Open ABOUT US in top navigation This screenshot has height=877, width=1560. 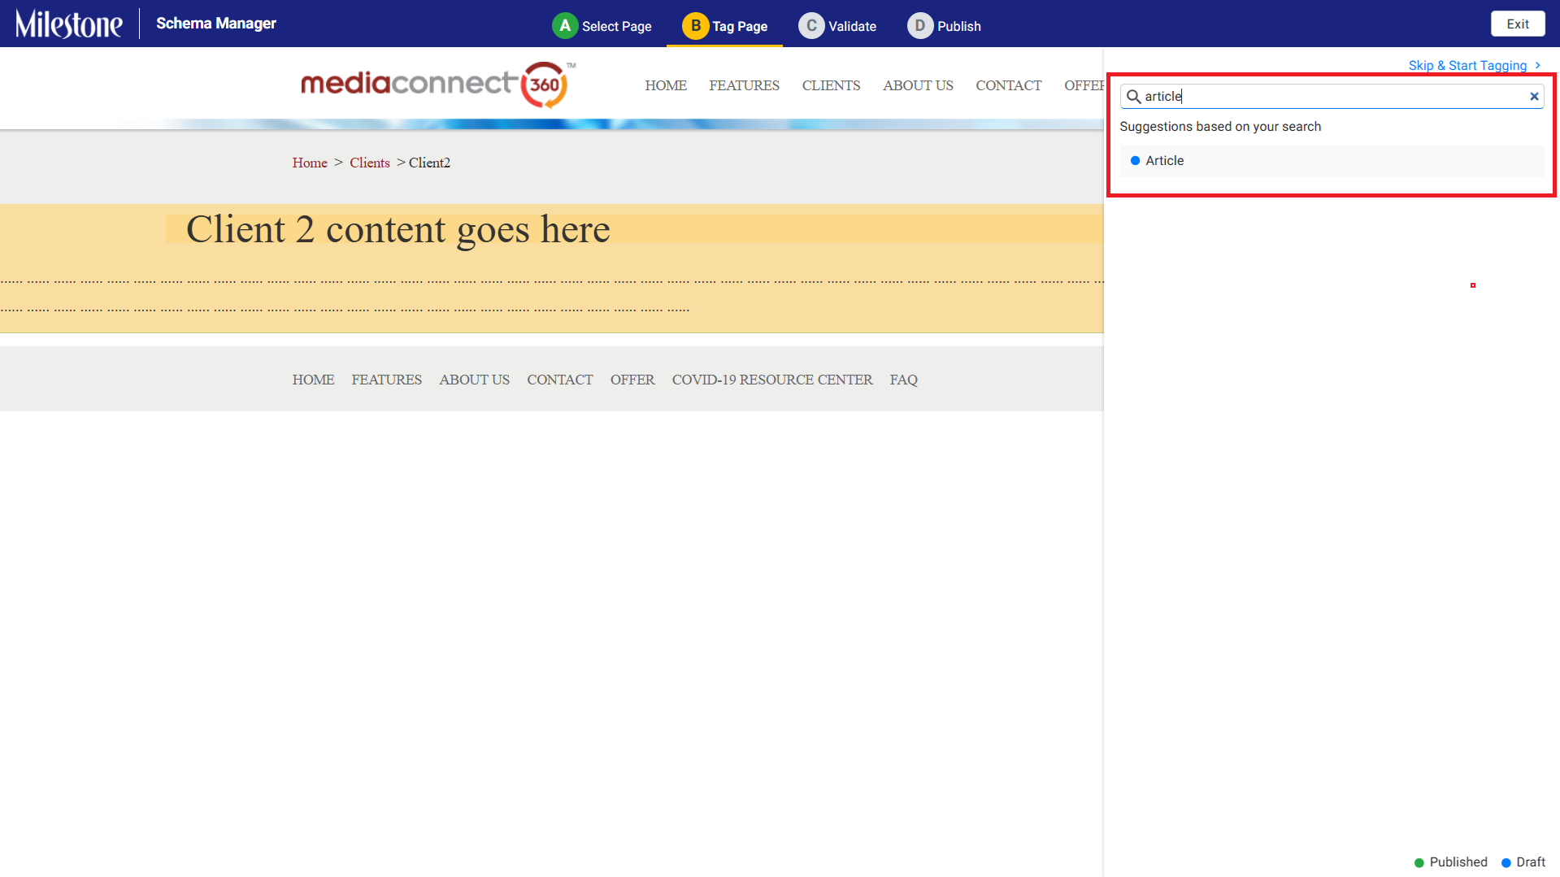coord(918,85)
